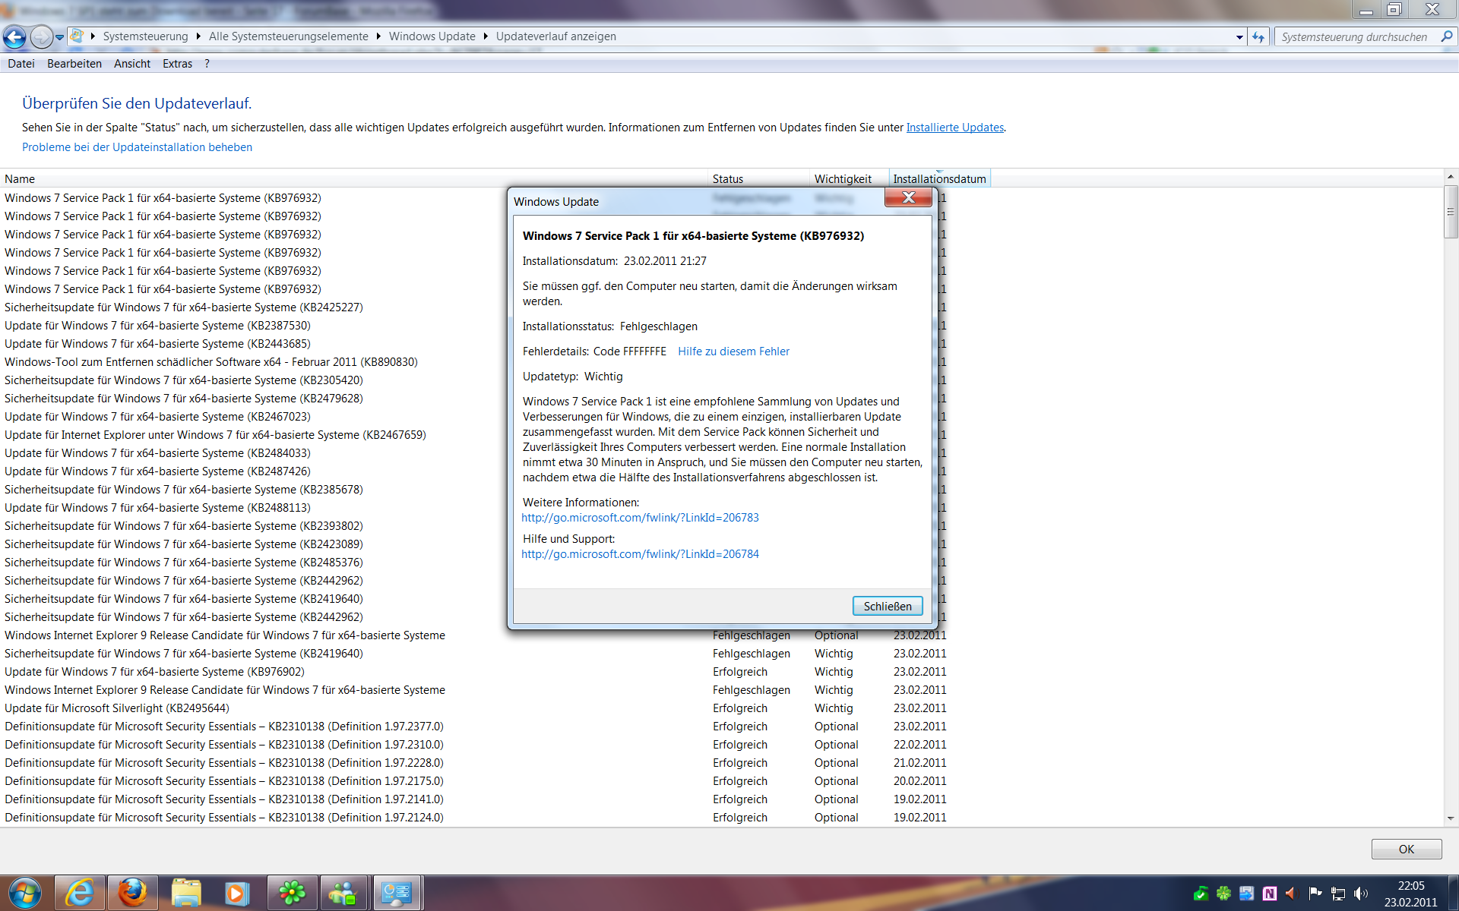The height and width of the screenshot is (911, 1459).
Task: Close dialog with Schließen button
Action: [887, 606]
